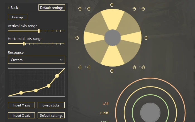Click the Horizontal axis range slider handle
195x122 pixels.
point(24,44)
